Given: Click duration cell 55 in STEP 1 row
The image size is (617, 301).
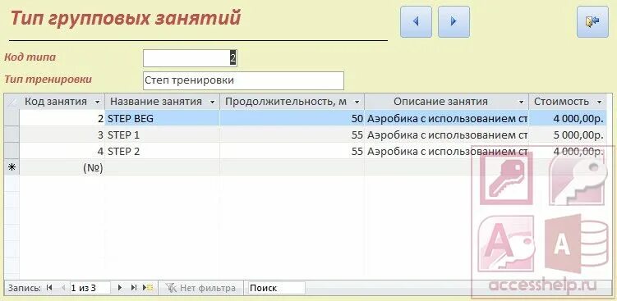Looking at the screenshot, I should click(292, 135).
